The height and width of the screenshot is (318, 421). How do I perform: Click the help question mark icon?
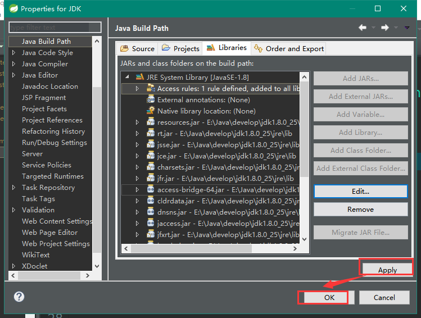[x=19, y=297]
